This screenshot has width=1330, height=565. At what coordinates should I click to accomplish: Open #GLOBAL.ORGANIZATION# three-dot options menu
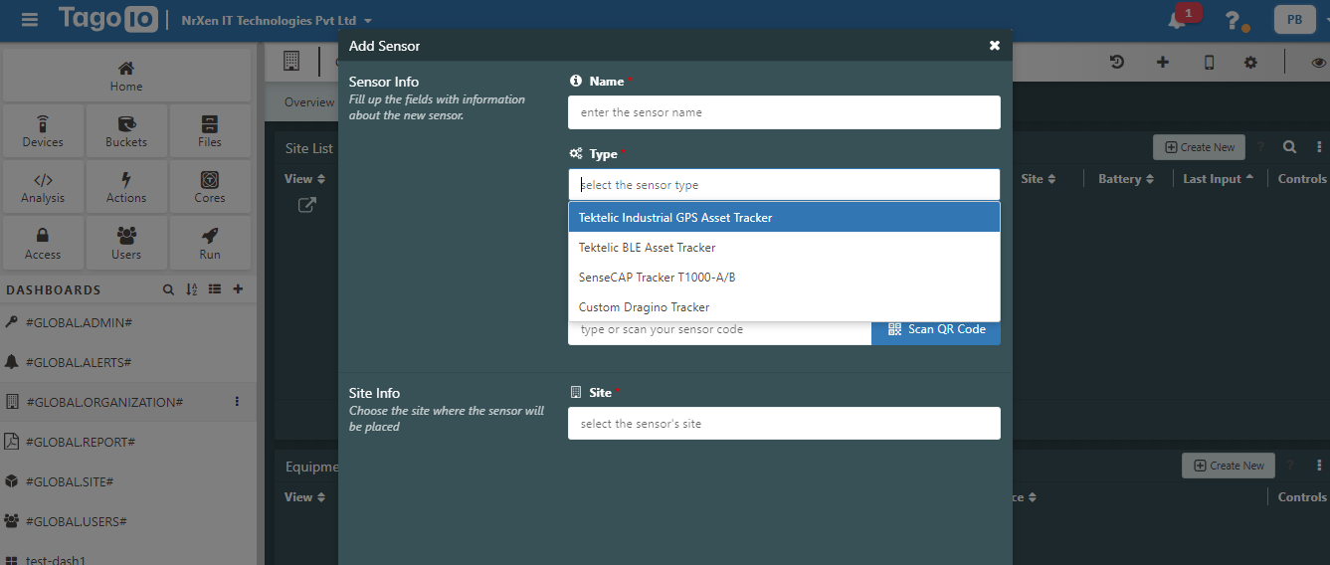click(x=237, y=402)
